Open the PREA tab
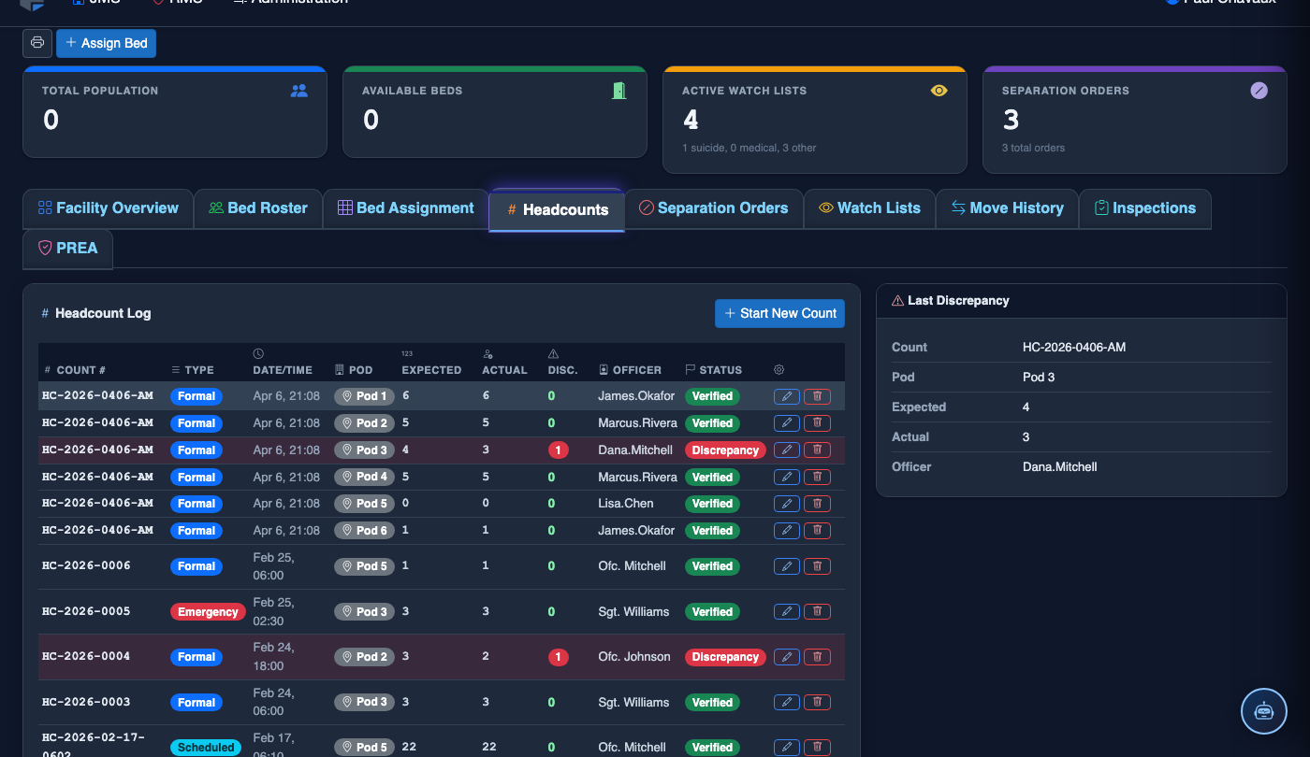Viewport: 1310px width, 757px height. point(67,249)
